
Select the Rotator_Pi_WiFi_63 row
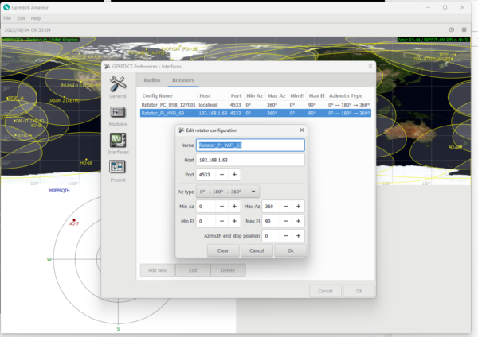point(256,113)
